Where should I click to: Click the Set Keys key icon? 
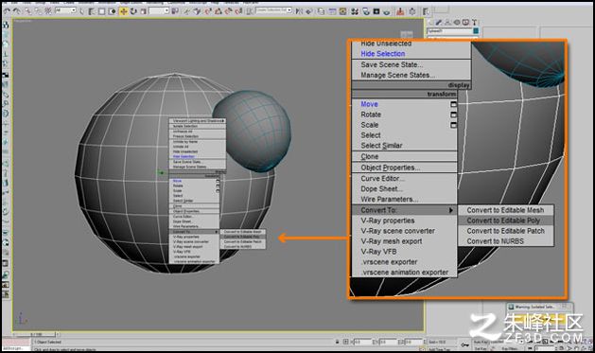(x=464, y=344)
